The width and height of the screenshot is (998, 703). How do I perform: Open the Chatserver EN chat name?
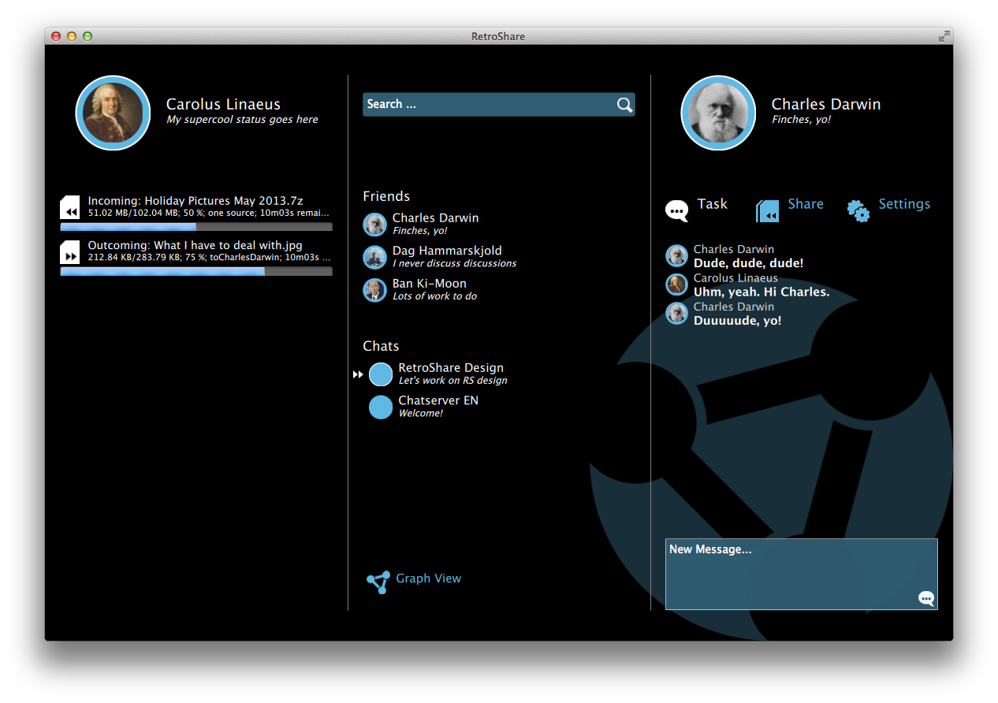438,400
